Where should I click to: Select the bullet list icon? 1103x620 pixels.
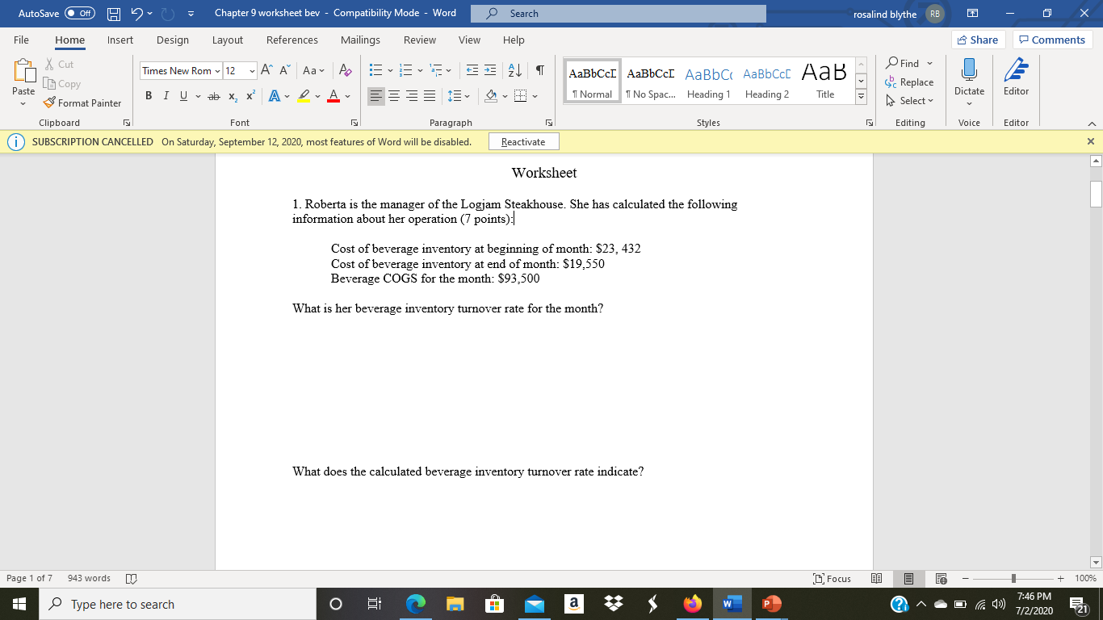(375, 70)
